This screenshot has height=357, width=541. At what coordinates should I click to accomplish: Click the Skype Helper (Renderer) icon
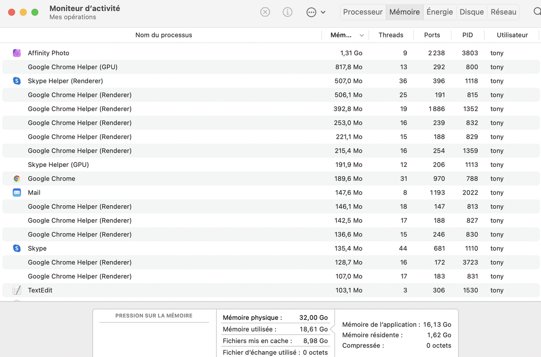click(17, 81)
